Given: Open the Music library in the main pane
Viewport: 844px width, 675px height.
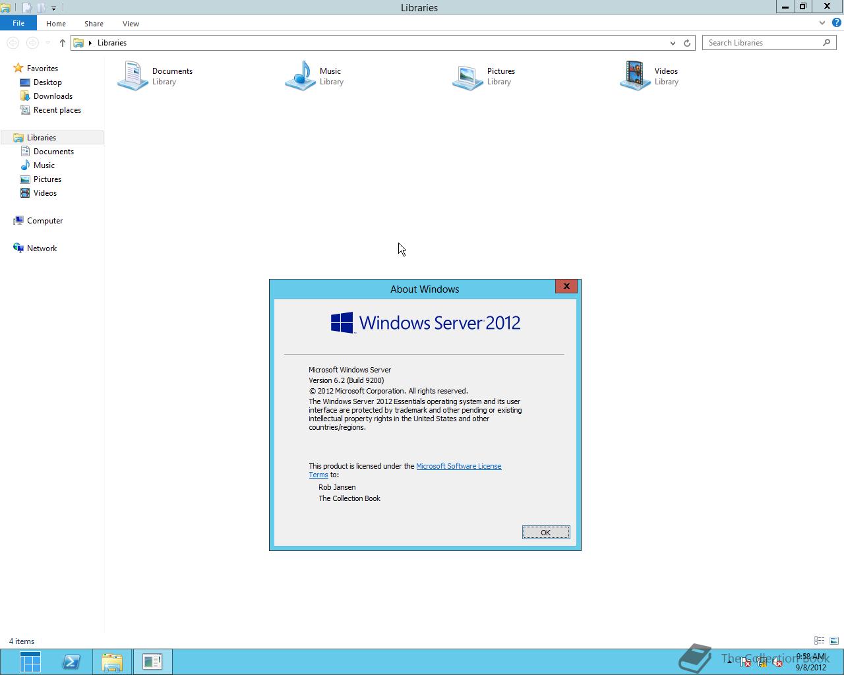Looking at the screenshot, I should coord(315,76).
